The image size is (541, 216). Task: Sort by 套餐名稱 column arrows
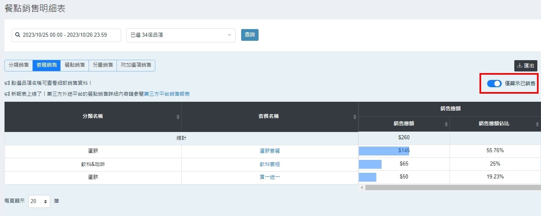point(355,117)
